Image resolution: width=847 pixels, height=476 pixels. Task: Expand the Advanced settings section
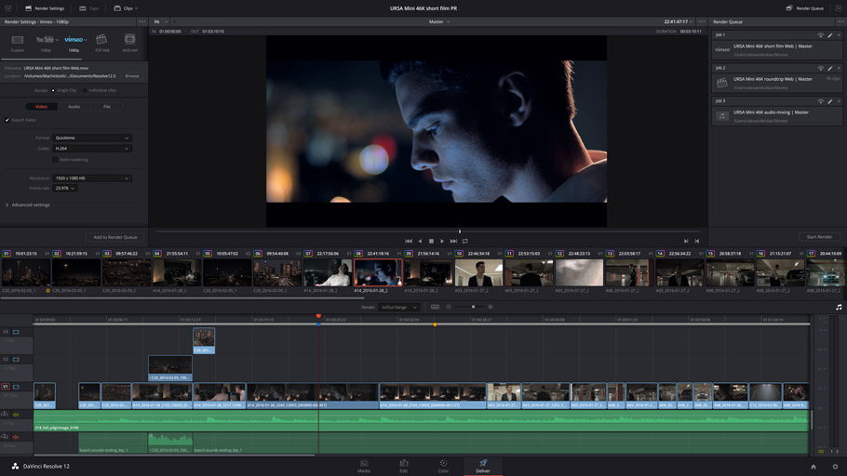(28, 205)
